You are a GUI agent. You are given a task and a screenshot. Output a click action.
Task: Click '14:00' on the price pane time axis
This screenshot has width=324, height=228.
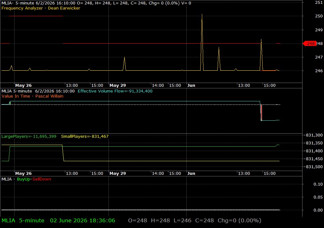158,85
